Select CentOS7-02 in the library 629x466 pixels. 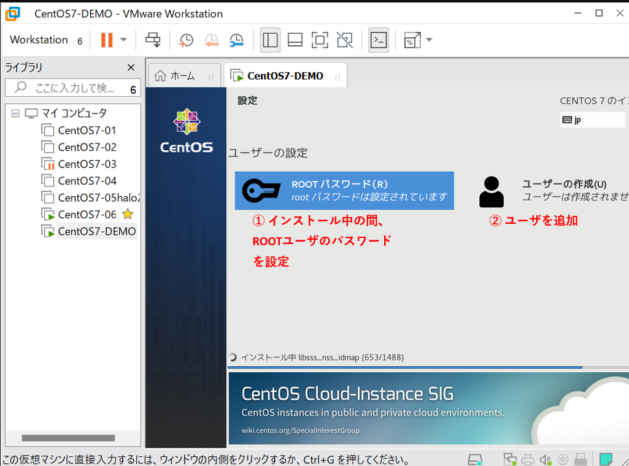(x=87, y=147)
